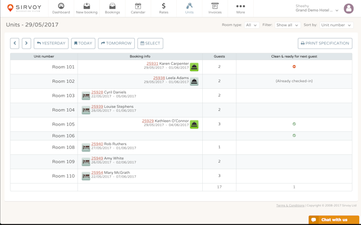Open the Dashboard page

click(x=61, y=8)
